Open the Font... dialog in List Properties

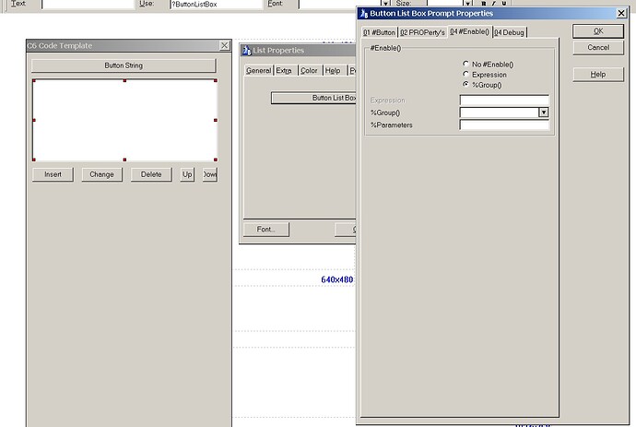tap(266, 230)
